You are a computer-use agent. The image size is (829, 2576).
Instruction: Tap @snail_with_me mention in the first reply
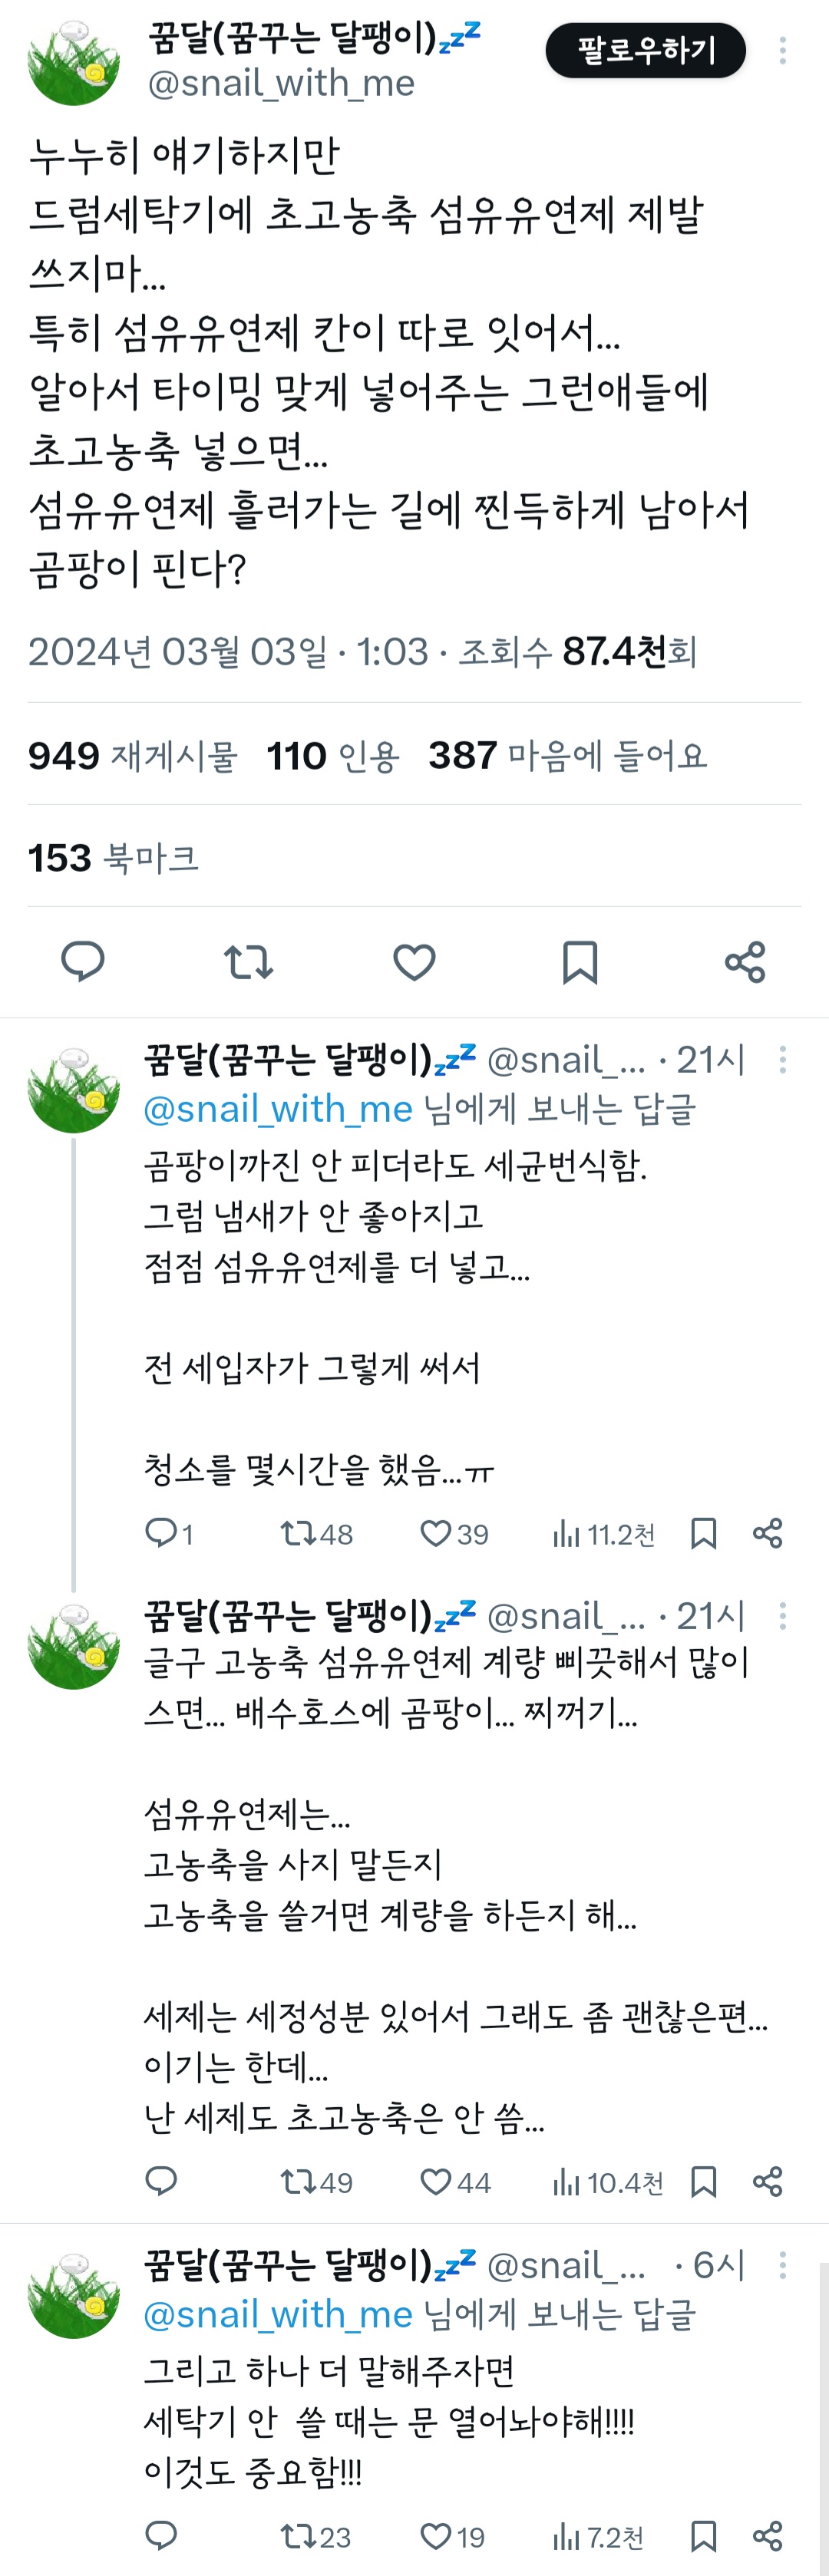pos(278,1109)
